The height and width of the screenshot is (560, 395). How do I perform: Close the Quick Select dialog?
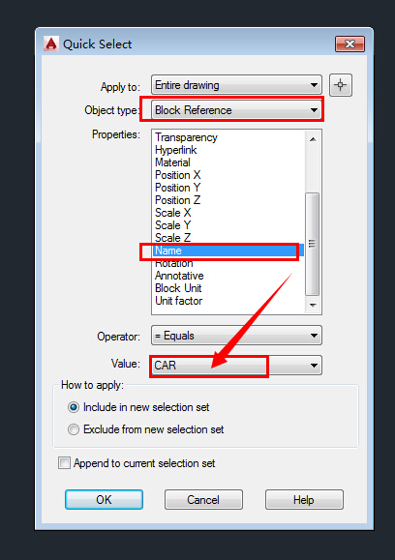(x=349, y=44)
